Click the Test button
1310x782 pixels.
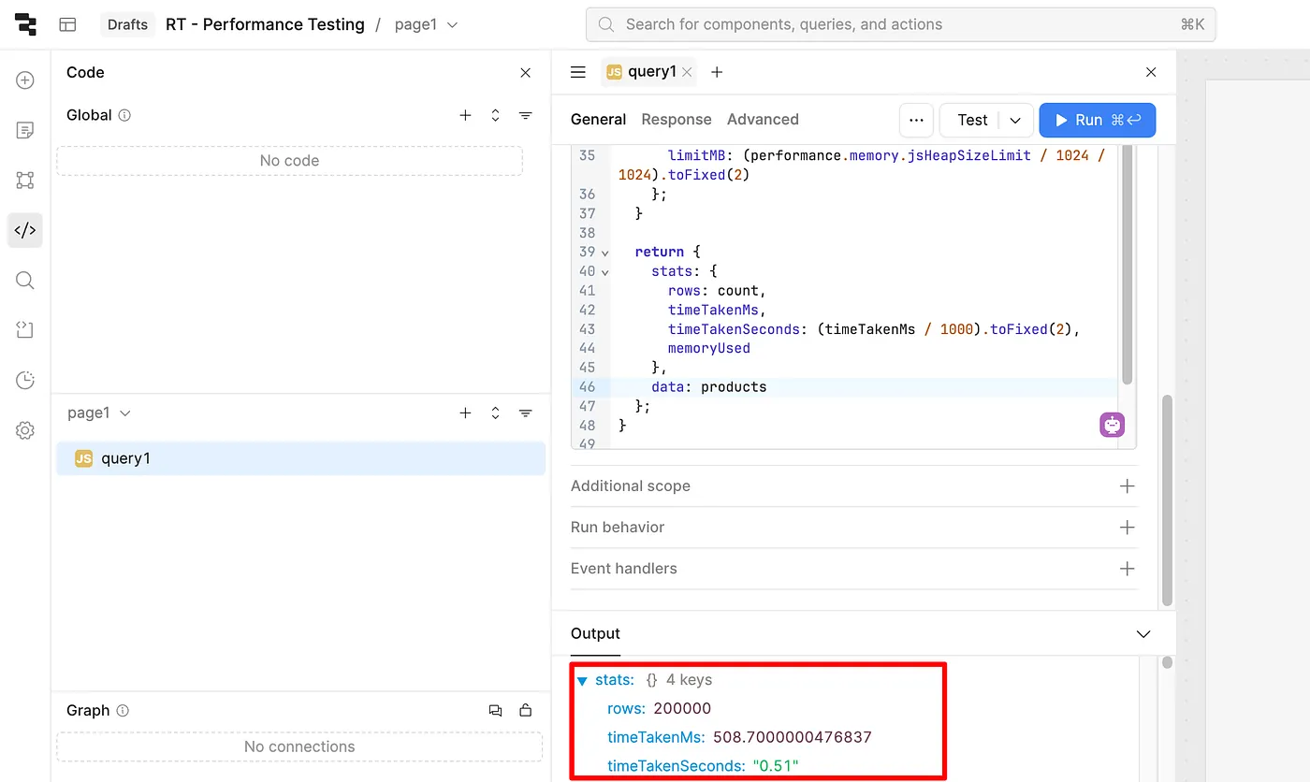(x=971, y=120)
